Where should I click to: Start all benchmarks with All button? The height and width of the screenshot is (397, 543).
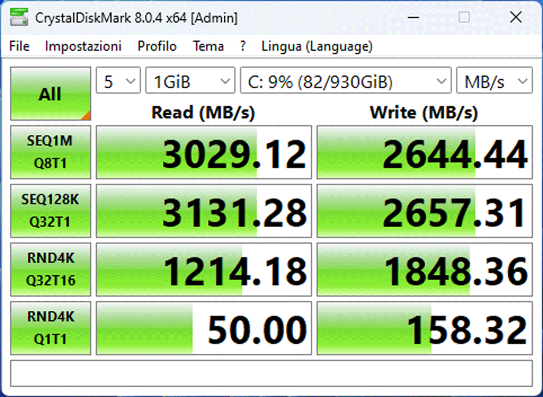click(x=51, y=94)
